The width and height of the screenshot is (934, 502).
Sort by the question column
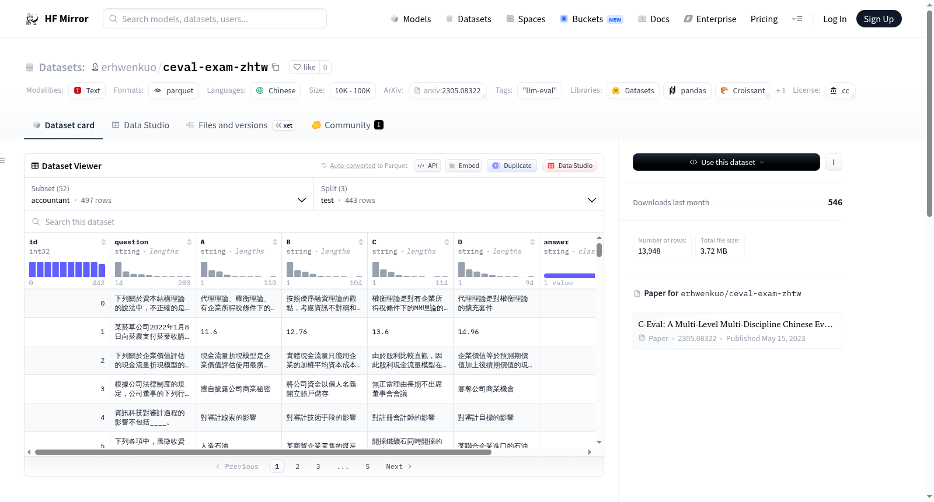point(189,242)
